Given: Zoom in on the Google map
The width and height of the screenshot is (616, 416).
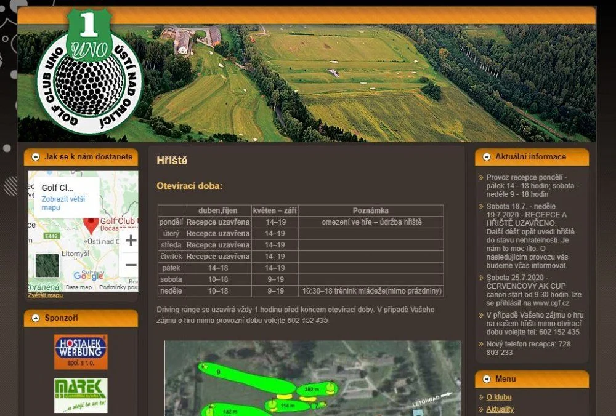Looking at the screenshot, I should tap(131, 240).
